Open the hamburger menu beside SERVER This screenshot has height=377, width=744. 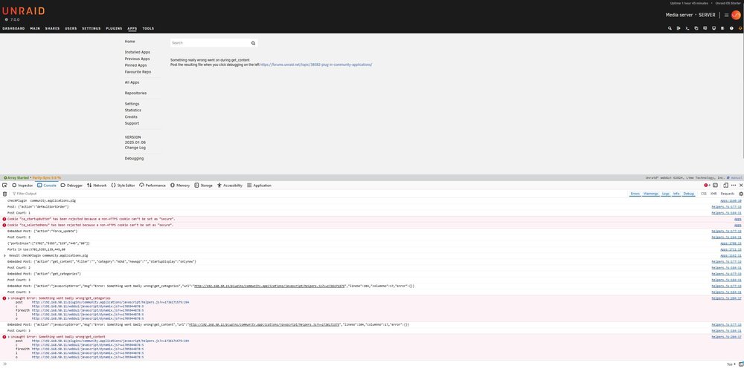[726, 15]
